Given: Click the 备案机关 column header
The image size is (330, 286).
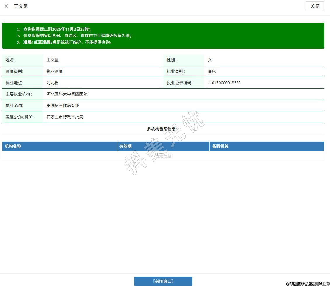Looking at the screenshot, I should tap(220, 146).
